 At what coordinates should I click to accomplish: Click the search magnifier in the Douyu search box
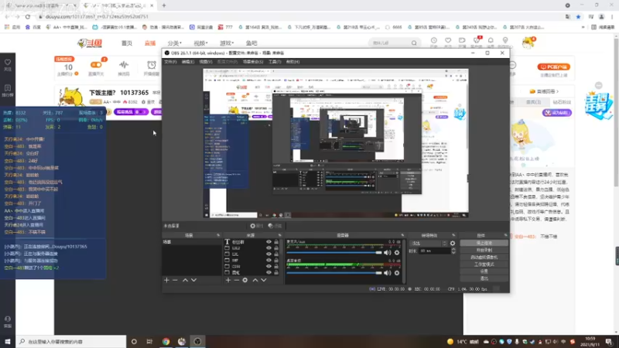tap(414, 43)
